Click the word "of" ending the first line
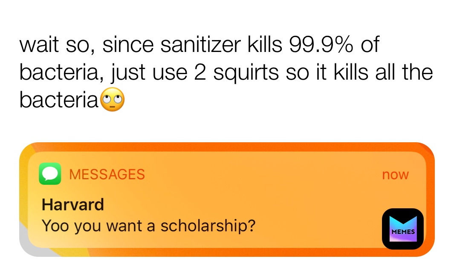 pos(369,45)
